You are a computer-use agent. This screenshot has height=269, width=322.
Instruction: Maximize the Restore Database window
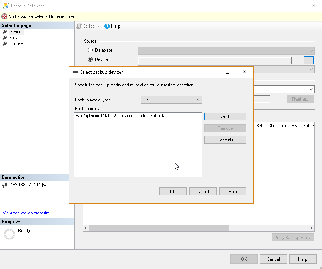297,6
